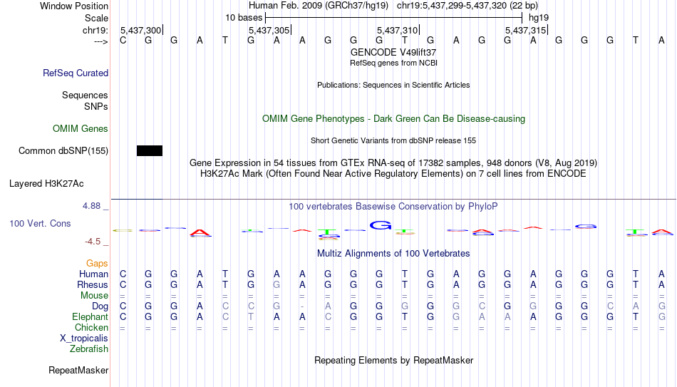Click the orange Gaps label

[x=97, y=264]
